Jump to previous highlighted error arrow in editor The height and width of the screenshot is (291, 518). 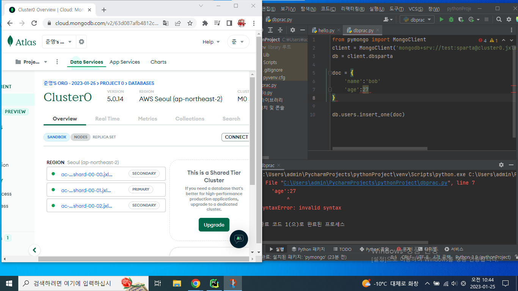(x=504, y=40)
